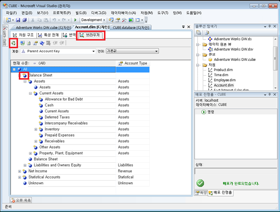This screenshot has height=212, width=280.
Task: Click the Show All Files icon in Solution Explorer
Action: [207, 33]
